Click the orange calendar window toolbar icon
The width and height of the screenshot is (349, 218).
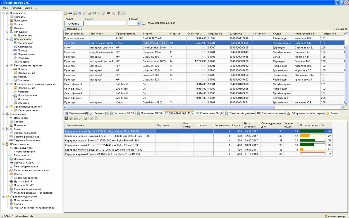pos(103,13)
